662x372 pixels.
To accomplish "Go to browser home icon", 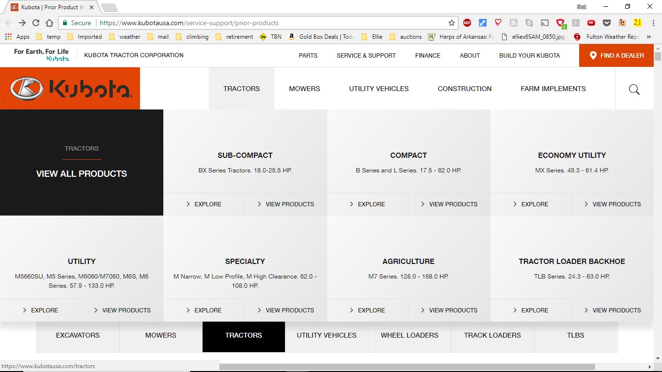I will click(49, 23).
